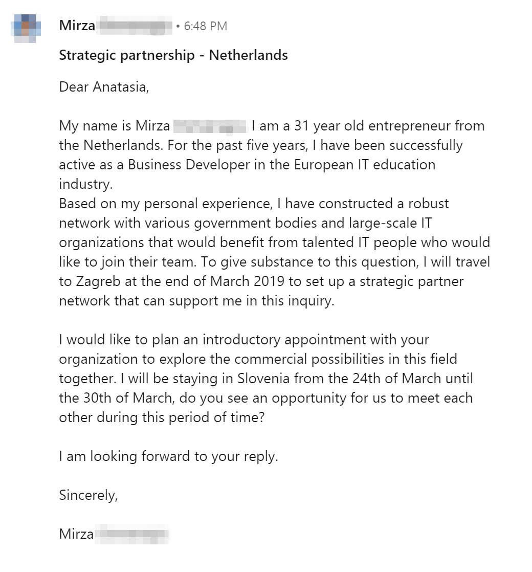Click the greeting Dear Anatasia
532x572 pixels.
[104, 87]
